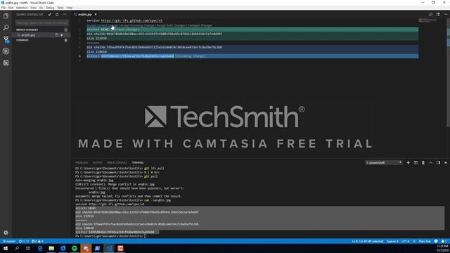Create a new terminal with plus icon
The width and height of the screenshot is (450, 253).
click(x=408, y=162)
